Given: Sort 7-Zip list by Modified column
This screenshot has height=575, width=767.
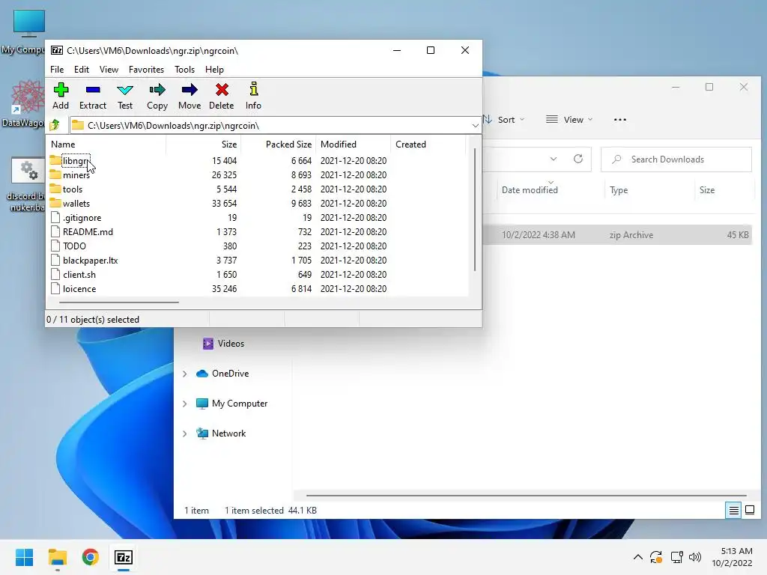Looking at the screenshot, I should (354, 144).
